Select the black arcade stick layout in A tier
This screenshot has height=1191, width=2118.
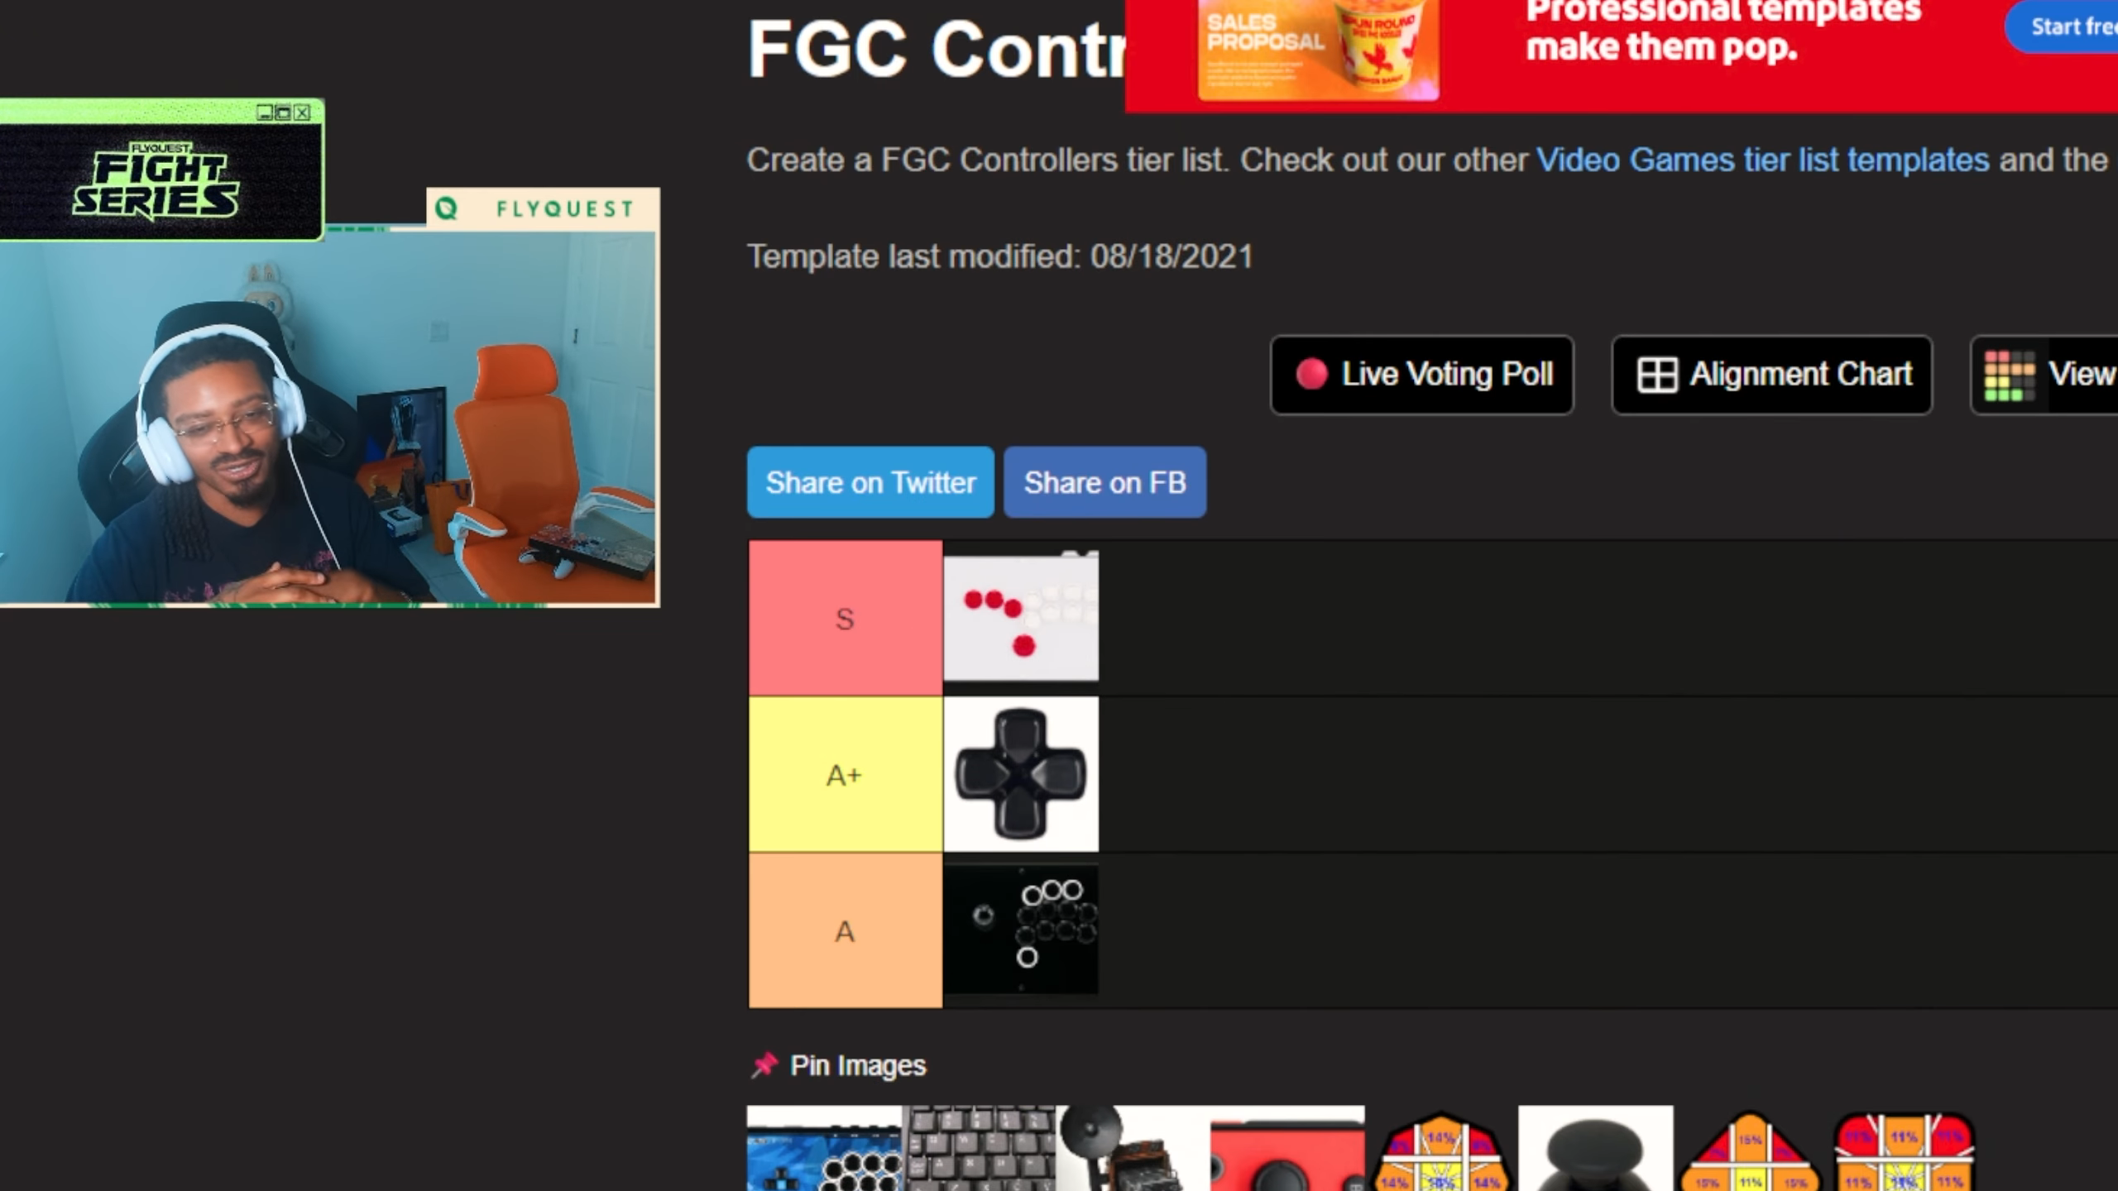pyautogui.click(x=1021, y=930)
